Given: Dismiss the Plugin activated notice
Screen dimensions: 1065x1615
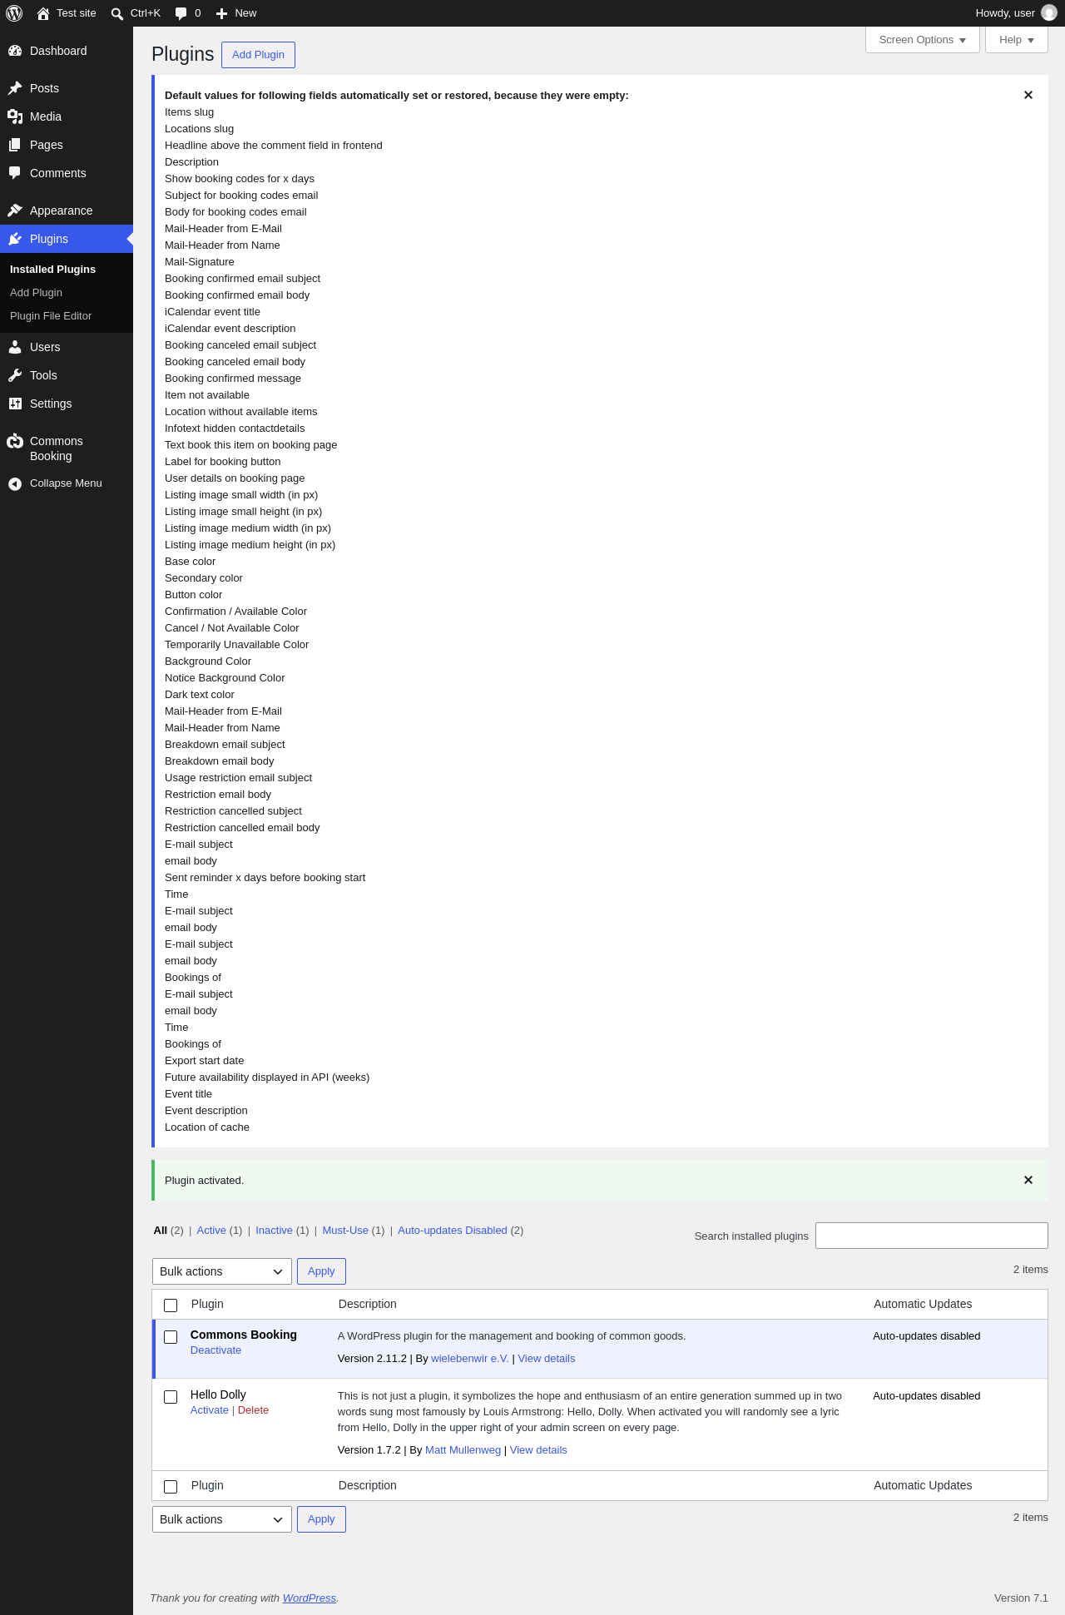Looking at the screenshot, I should tap(1028, 1180).
